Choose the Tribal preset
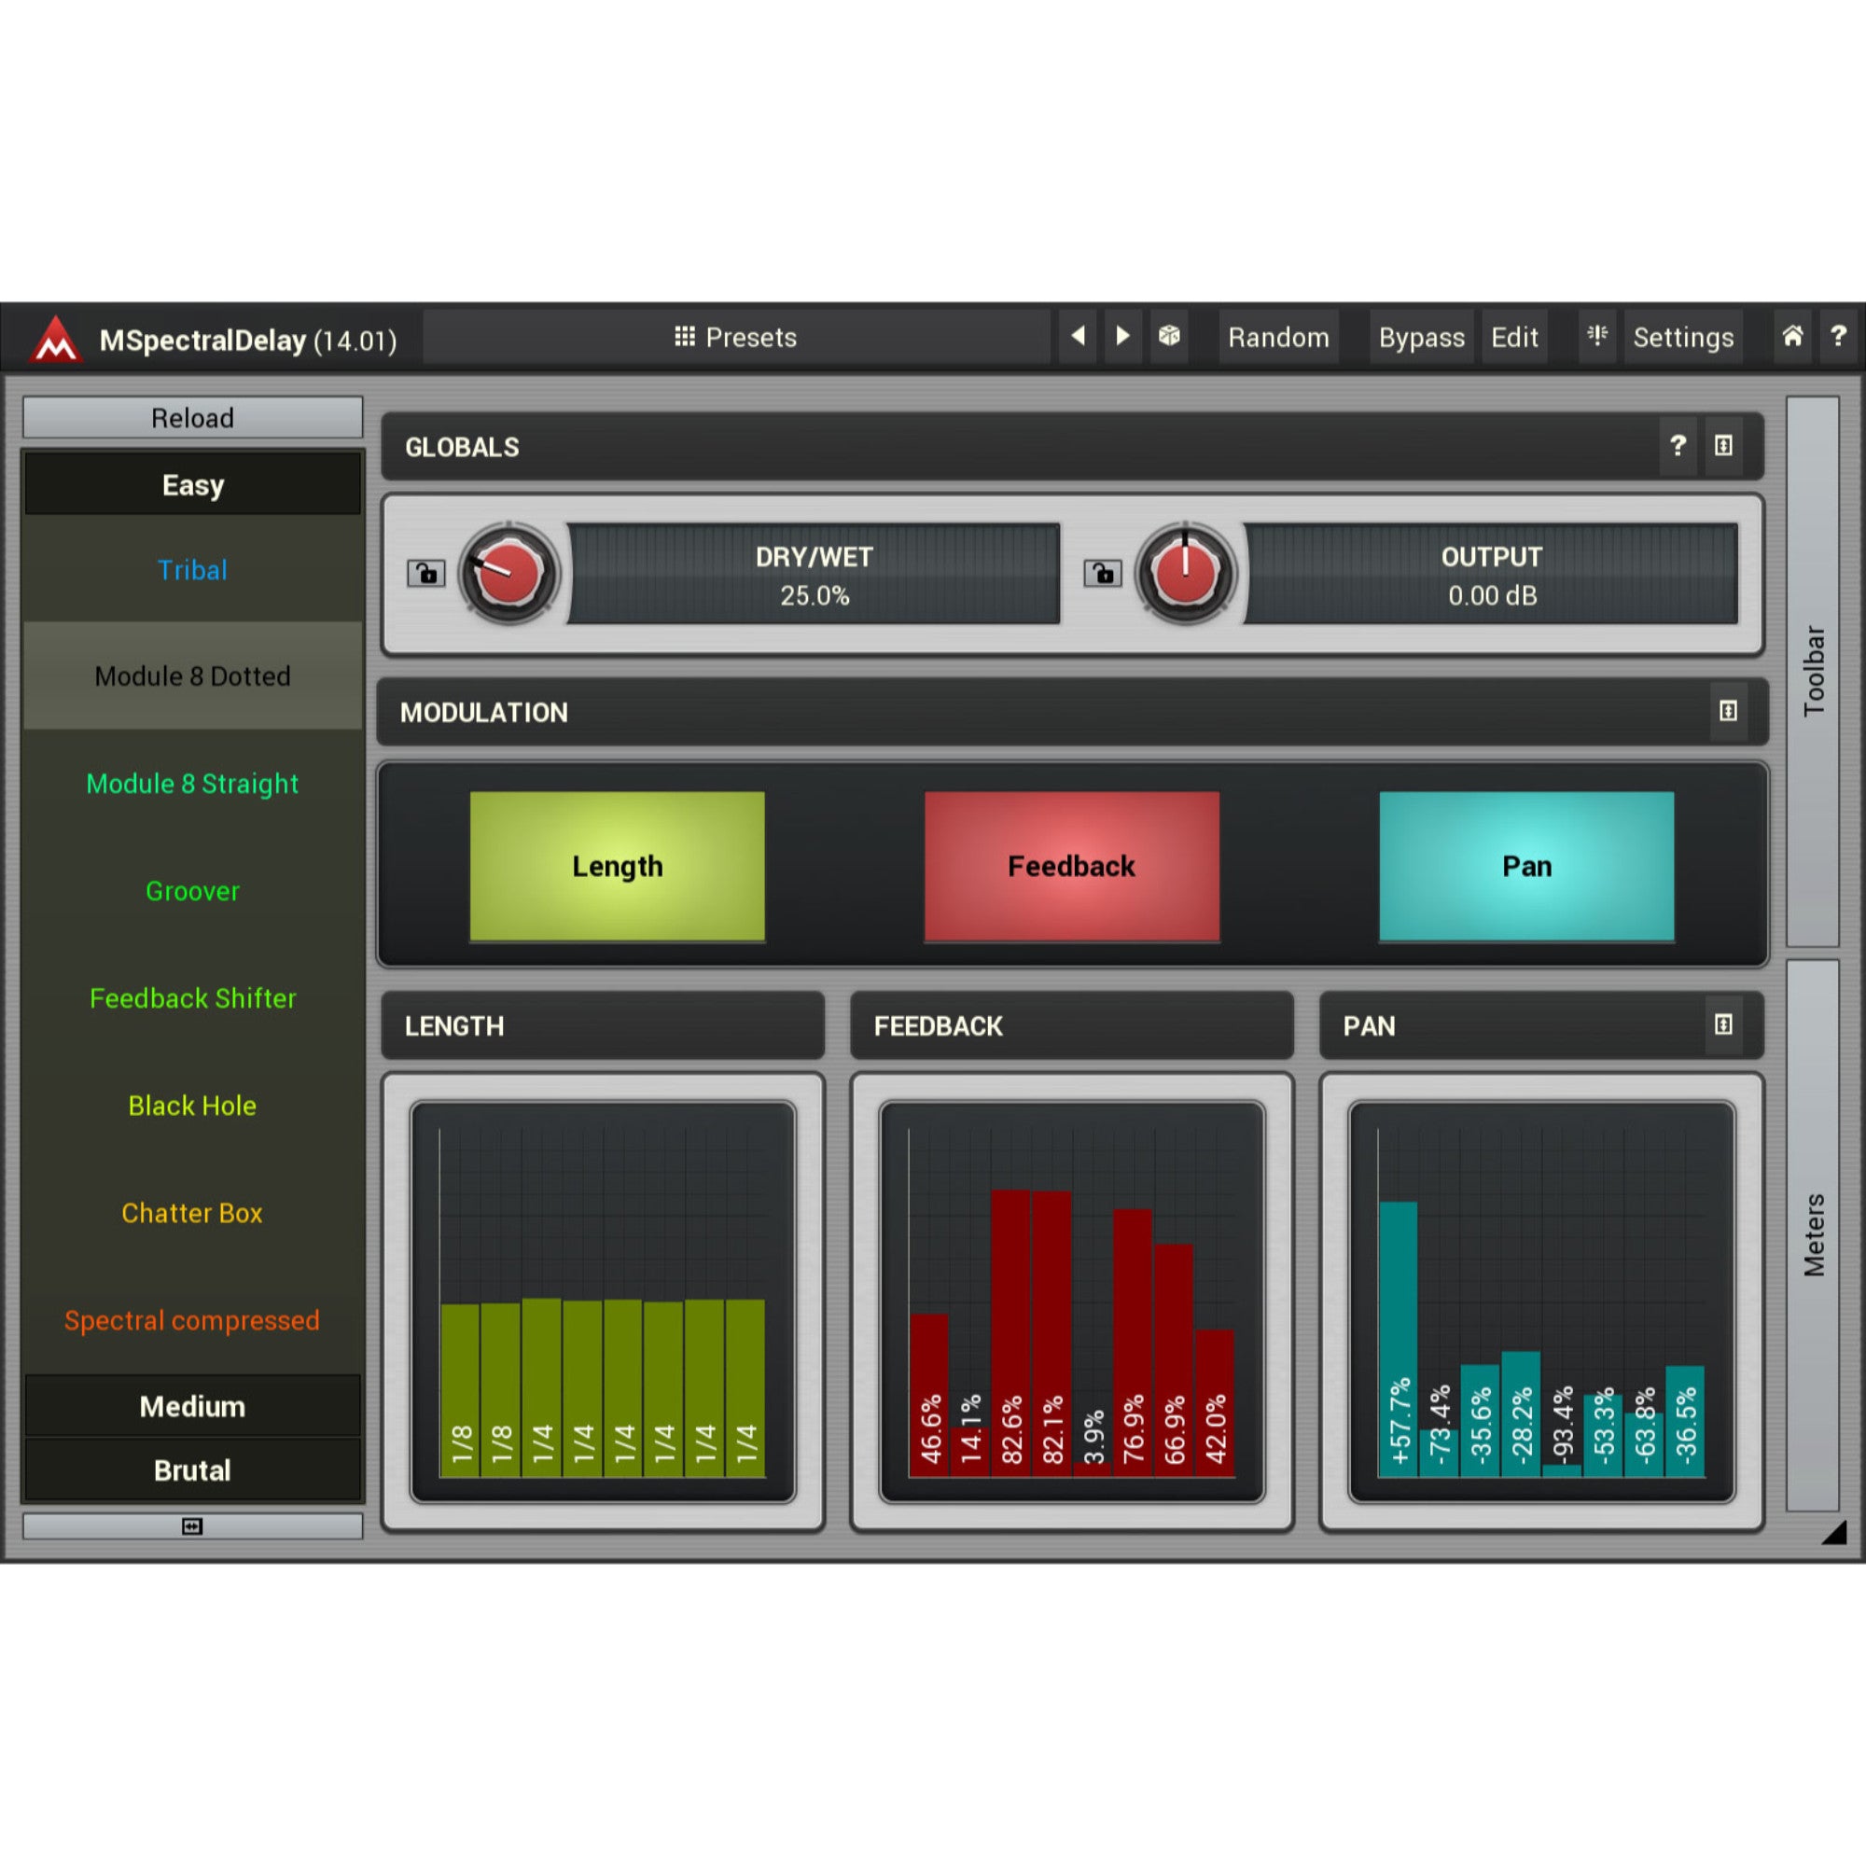 (x=192, y=570)
